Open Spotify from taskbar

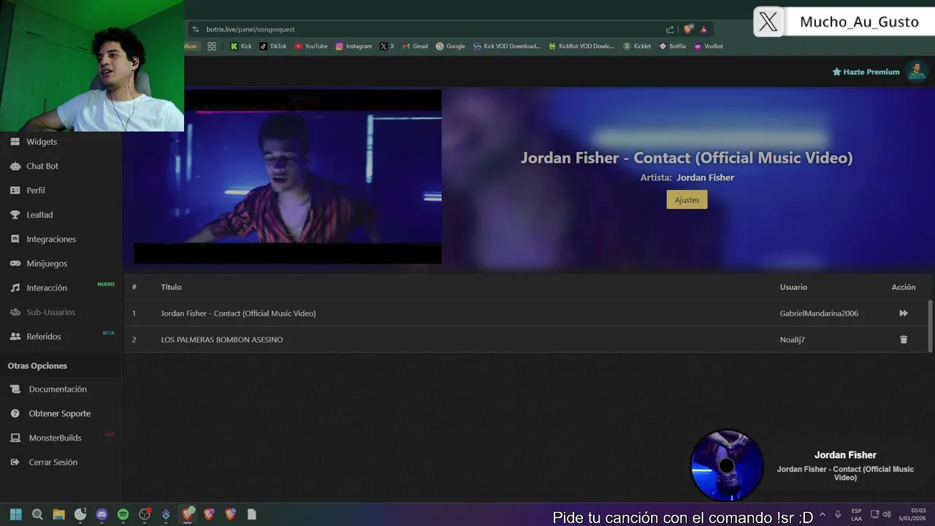123,514
